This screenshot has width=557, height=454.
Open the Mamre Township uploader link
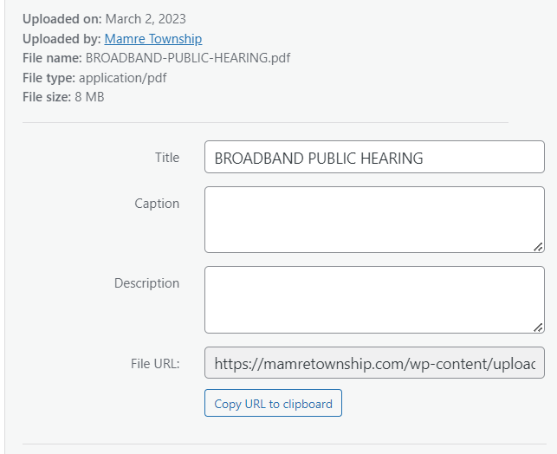tap(153, 38)
